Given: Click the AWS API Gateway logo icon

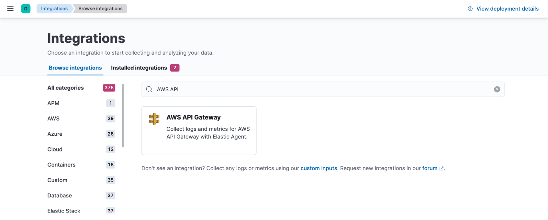Looking at the screenshot, I should pos(154,119).
